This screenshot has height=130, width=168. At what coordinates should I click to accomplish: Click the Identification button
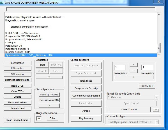(x=17, y=63)
